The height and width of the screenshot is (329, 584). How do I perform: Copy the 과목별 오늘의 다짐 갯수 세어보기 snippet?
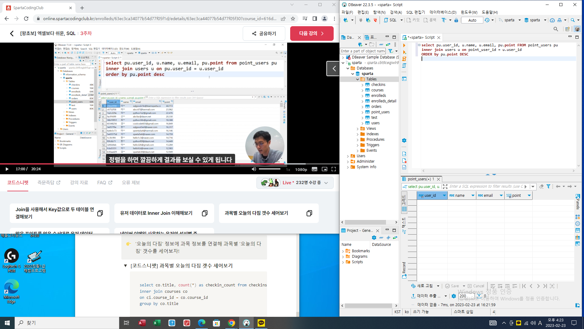pyautogui.click(x=309, y=213)
